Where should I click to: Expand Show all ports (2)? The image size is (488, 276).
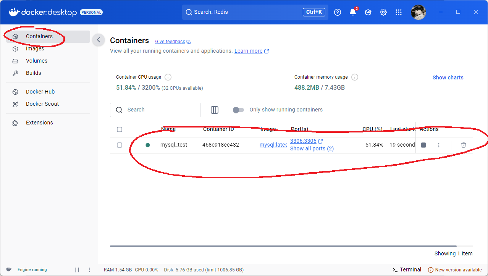(x=312, y=148)
